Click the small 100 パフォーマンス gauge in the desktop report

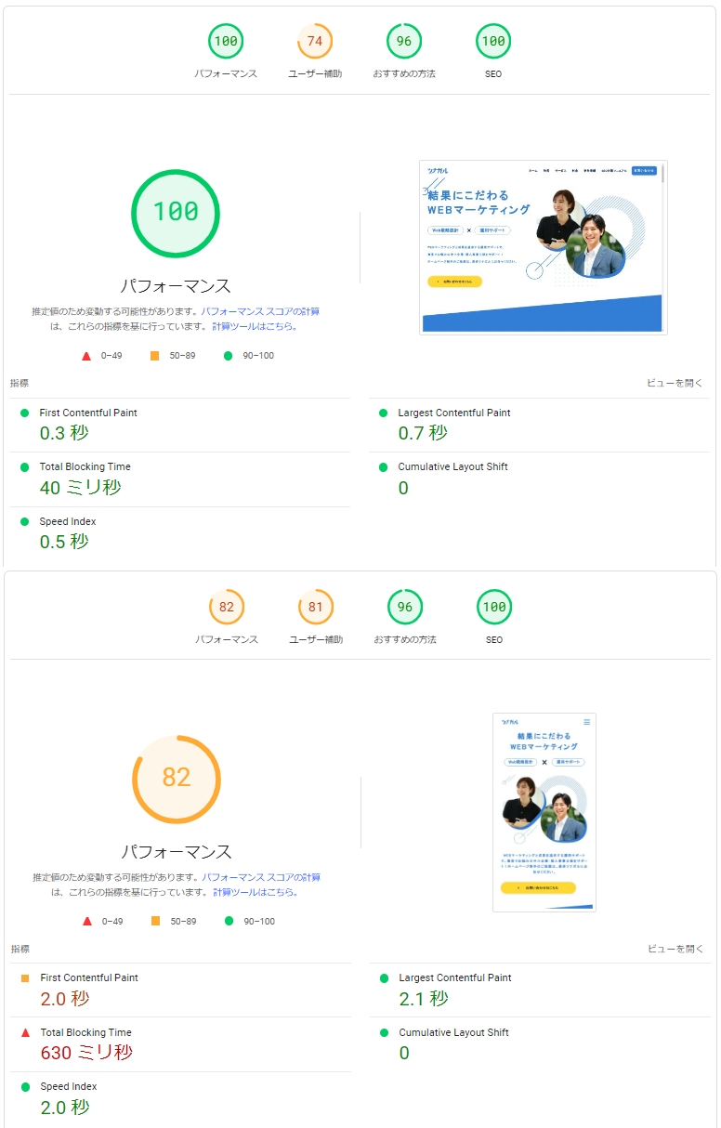click(x=226, y=41)
